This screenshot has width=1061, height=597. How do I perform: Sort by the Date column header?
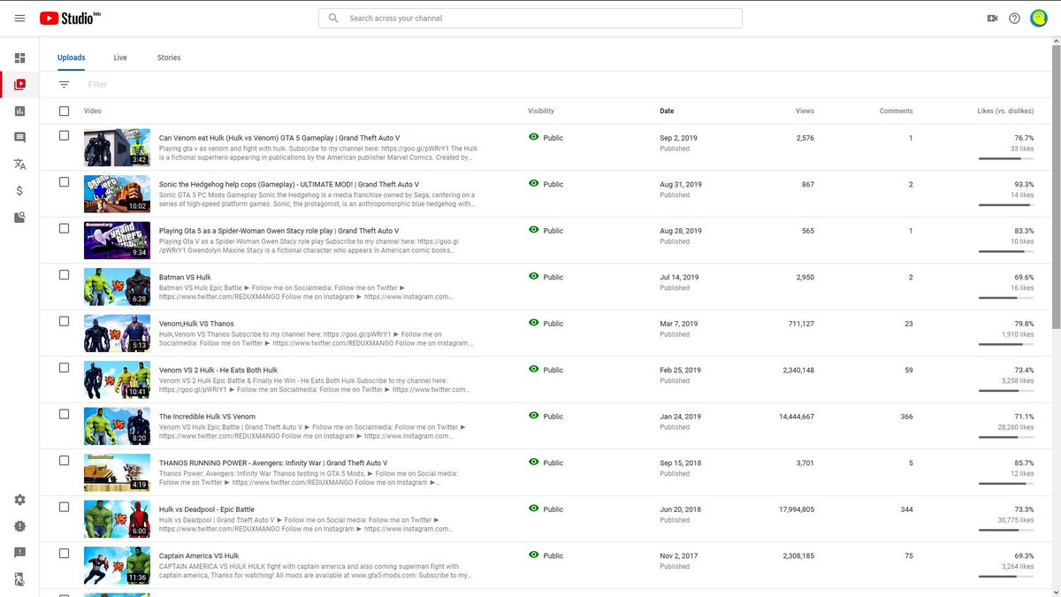(667, 111)
